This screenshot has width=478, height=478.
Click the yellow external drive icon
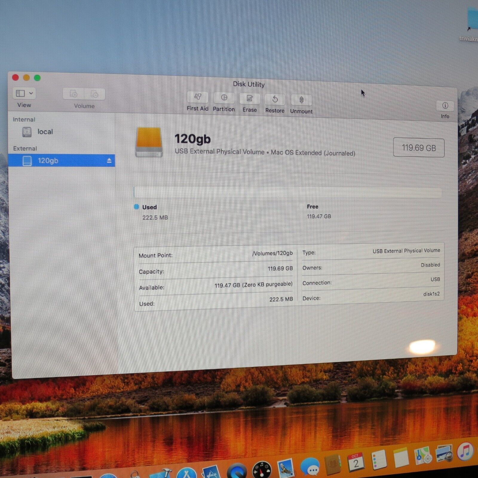click(149, 142)
